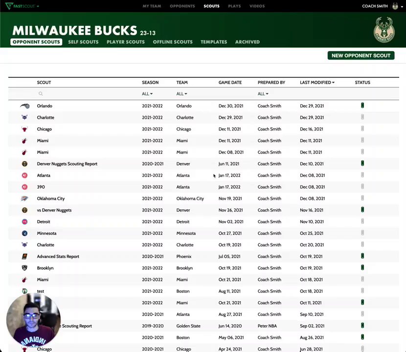Toggle status for Detroit scout
The height and width of the screenshot is (352, 406).
pyautogui.click(x=362, y=221)
